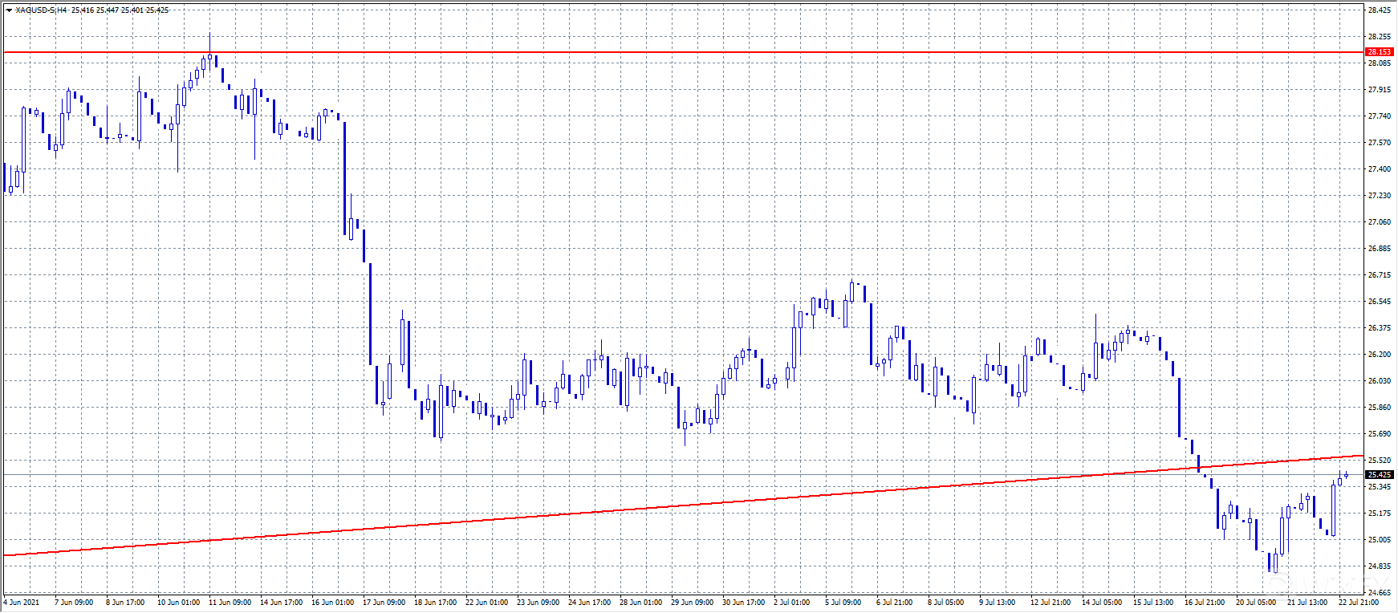The width and height of the screenshot is (1398, 613).
Task: Click the 15 Jul 13:00 time label
Action: point(1153,603)
